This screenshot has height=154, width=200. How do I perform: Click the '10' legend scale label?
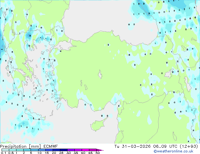tap(39, 153)
